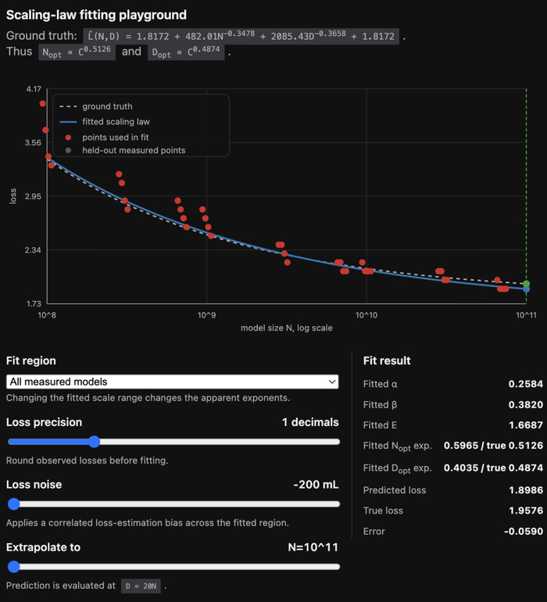Image resolution: width=547 pixels, height=602 pixels.
Task: Click the 'Fit result' heading
Action: [x=387, y=360]
